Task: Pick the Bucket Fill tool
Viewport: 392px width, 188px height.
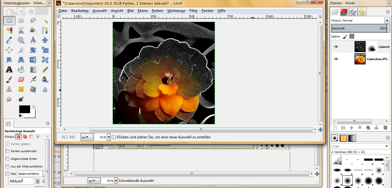Action: coord(21,69)
